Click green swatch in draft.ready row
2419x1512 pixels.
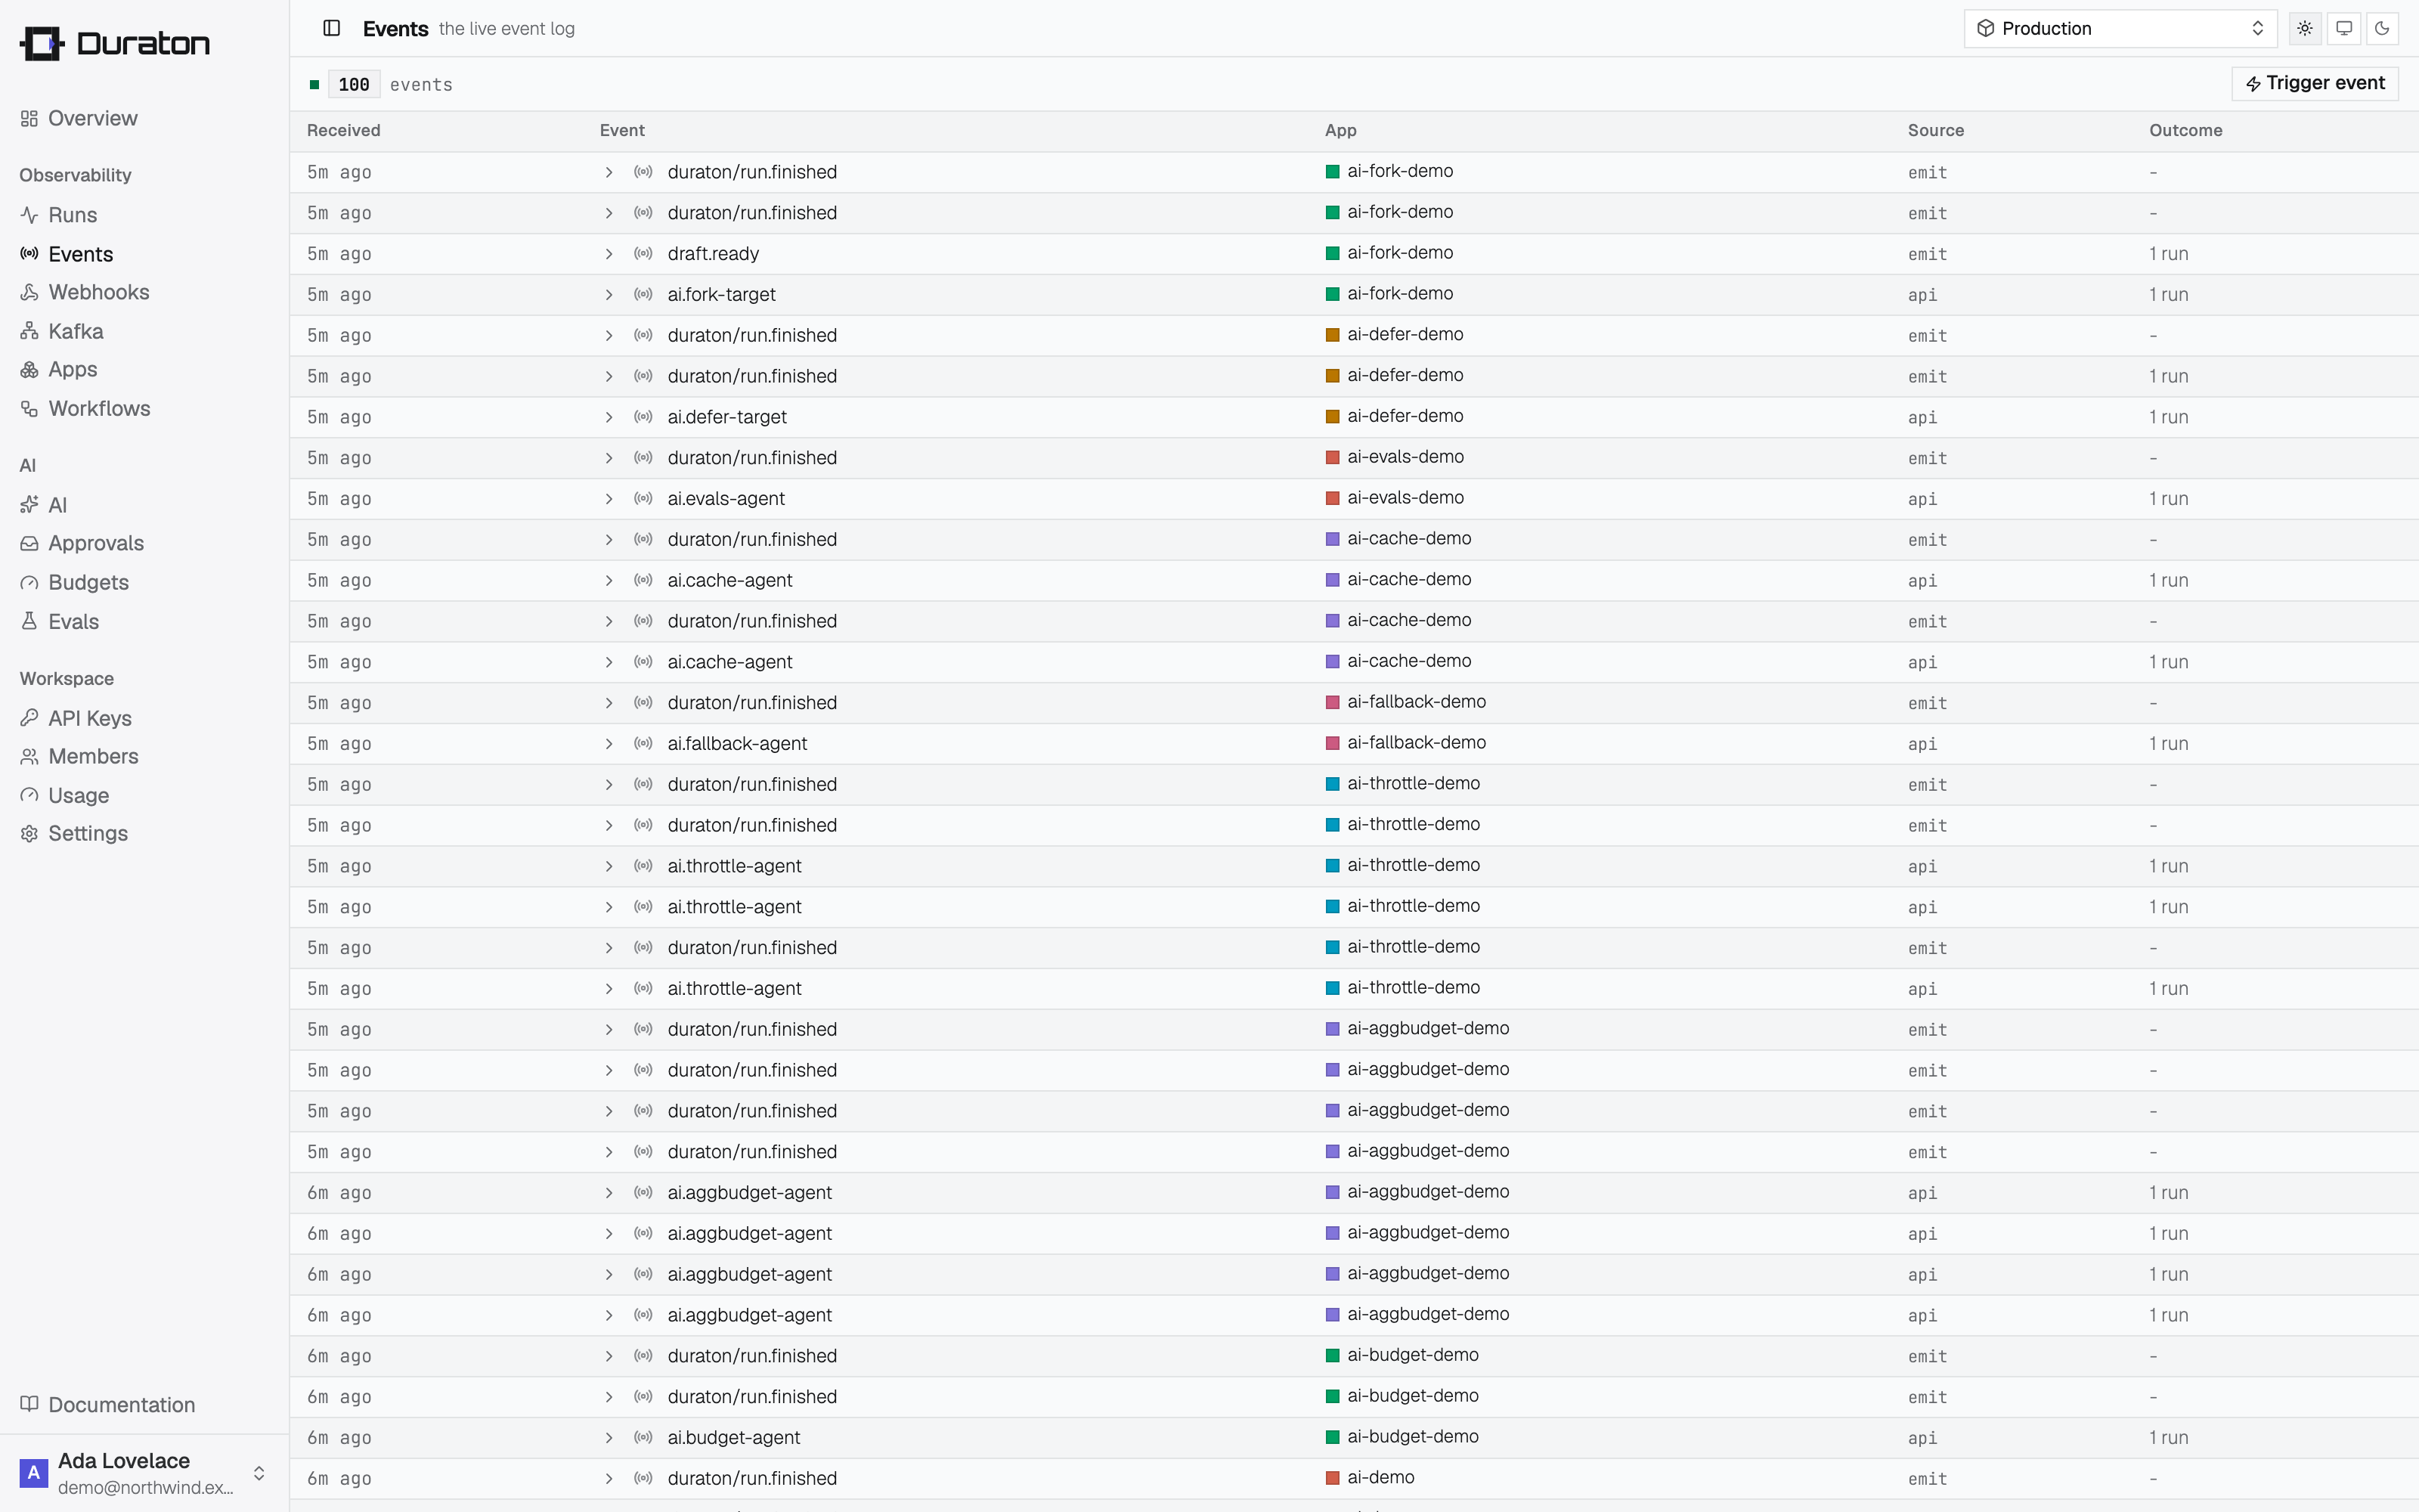1333,254
